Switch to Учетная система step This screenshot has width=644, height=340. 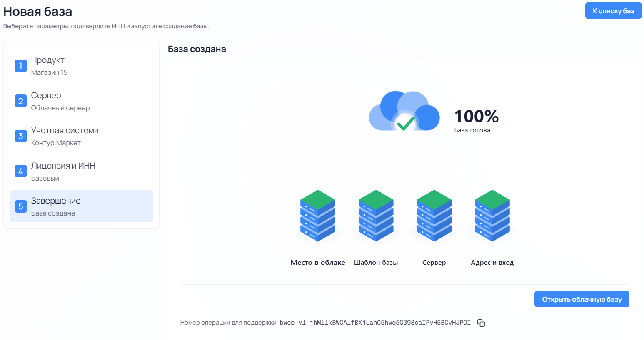pos(81,136)
